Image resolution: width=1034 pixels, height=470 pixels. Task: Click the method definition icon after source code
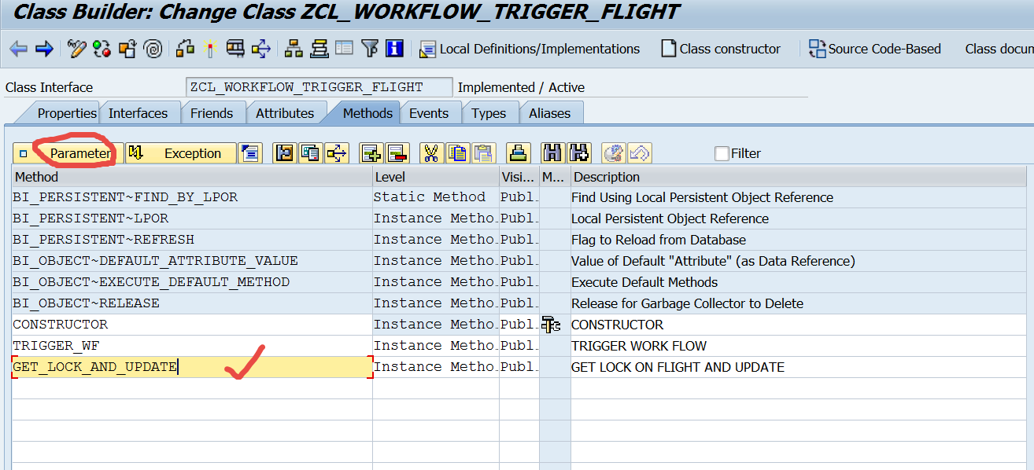tap(284, 153)
